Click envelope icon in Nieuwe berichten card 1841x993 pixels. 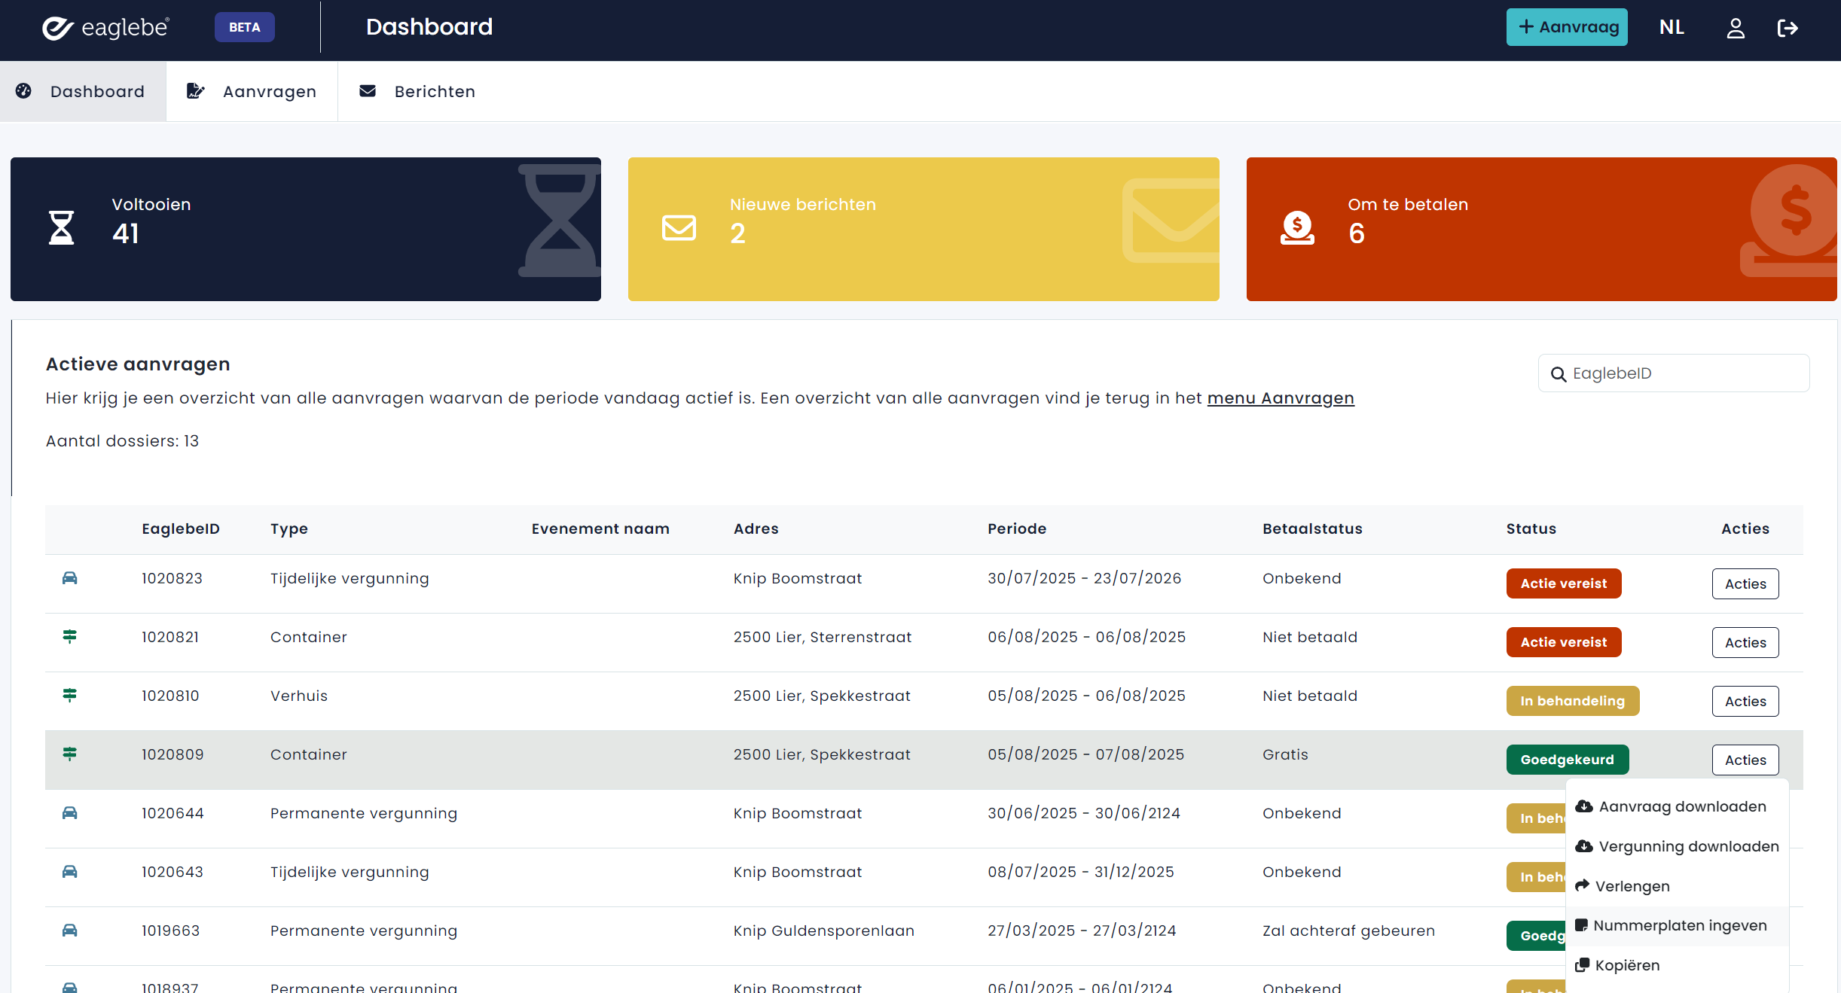[x=679, y=227]
